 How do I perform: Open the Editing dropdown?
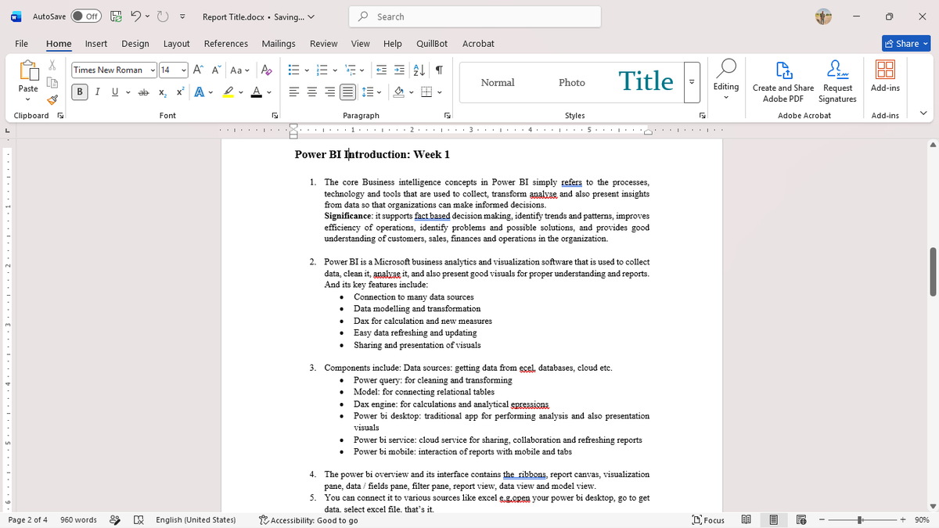pos(726,81)
